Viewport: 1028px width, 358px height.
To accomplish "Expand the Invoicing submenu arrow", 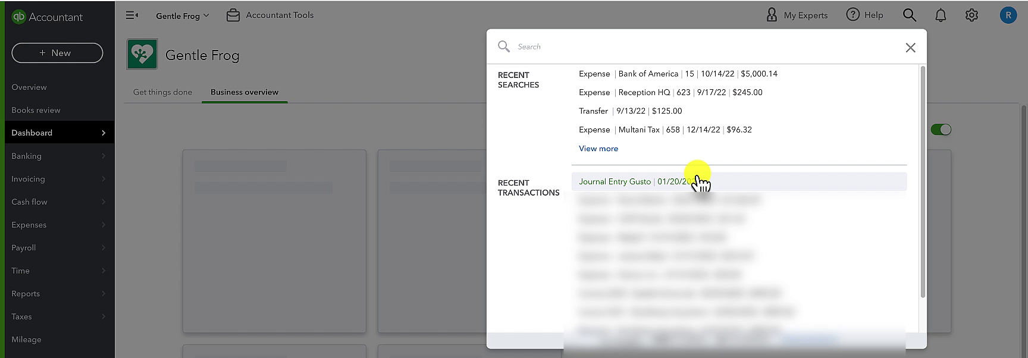I will (104, 179).
